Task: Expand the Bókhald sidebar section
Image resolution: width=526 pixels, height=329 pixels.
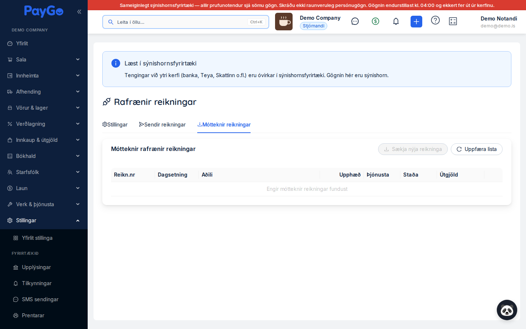Action: (44, 156)
